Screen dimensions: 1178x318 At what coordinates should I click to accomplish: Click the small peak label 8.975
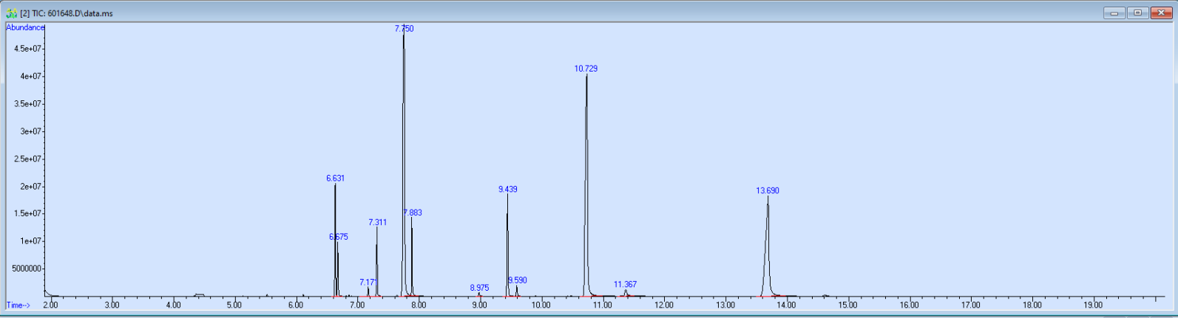click(479, 288)
